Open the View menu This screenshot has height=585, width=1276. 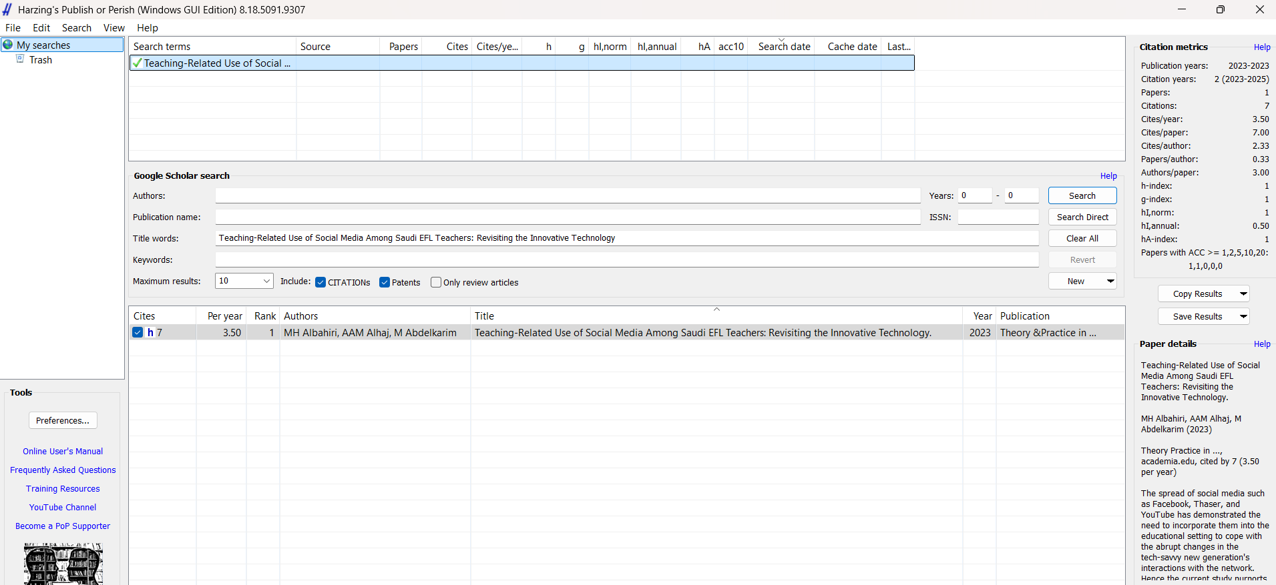pos(114,28)
